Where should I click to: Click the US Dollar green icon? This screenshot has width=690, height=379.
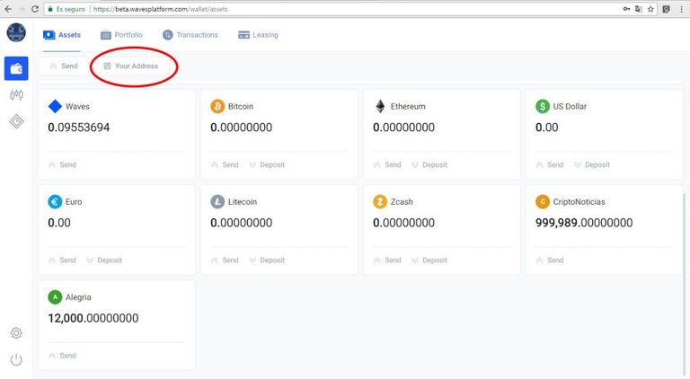543,106
